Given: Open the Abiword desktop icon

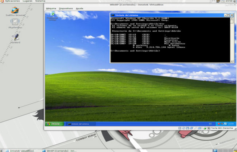Looking at the screenshot, I should [15, 37].
